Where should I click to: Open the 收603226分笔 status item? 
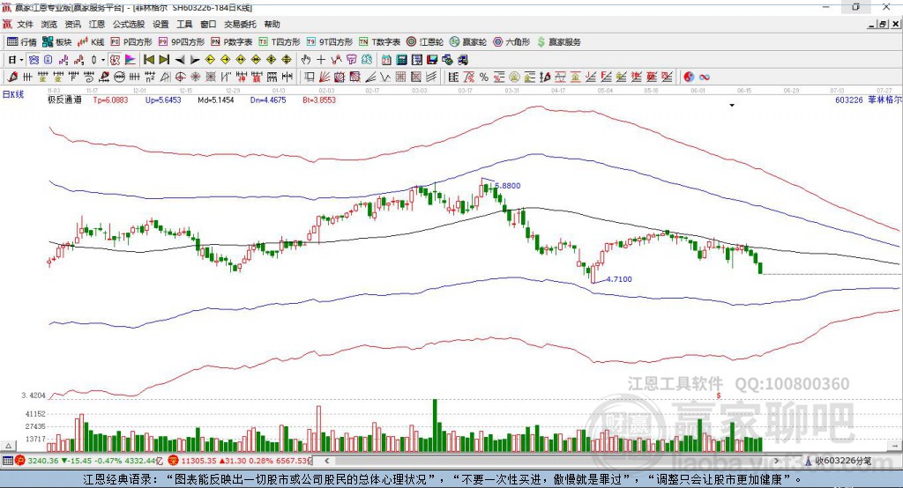(838, 461)
